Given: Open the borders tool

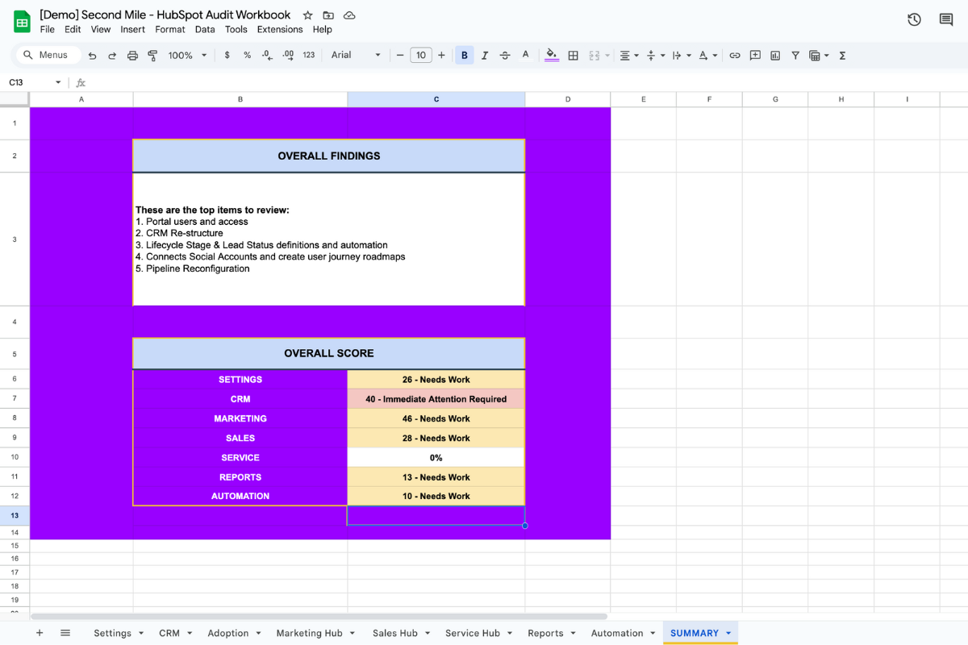Looking at the screenshot, I should (x=573, y=56).
